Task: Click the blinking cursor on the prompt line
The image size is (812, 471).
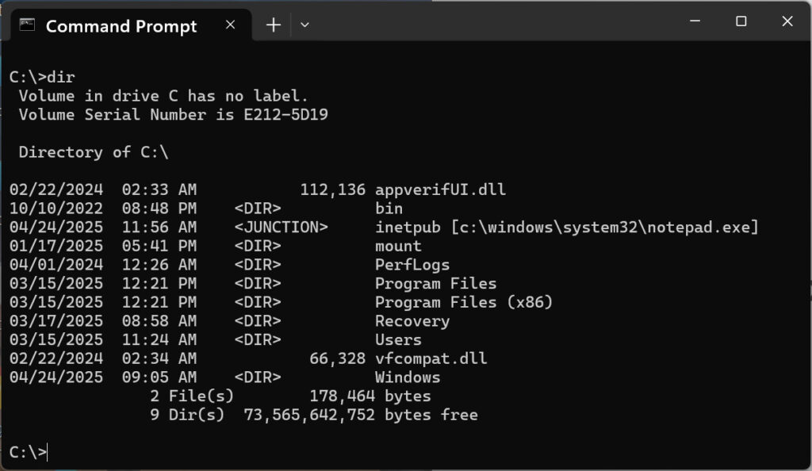Action: (46, 452)
